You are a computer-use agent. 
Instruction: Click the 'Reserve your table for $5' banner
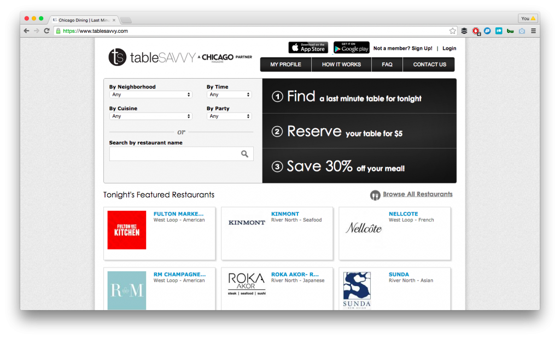click(359, 131)
